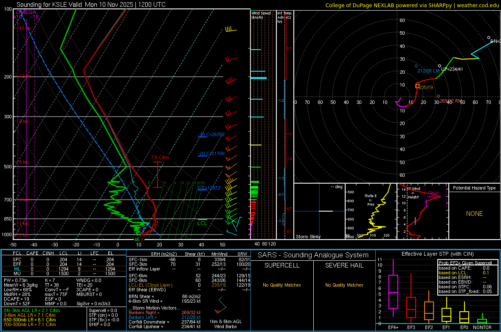The image size is (501, 332).
Task: Click the Sfc-3km AGL LR = 2.1 C/km line
Action: point(32,310)
